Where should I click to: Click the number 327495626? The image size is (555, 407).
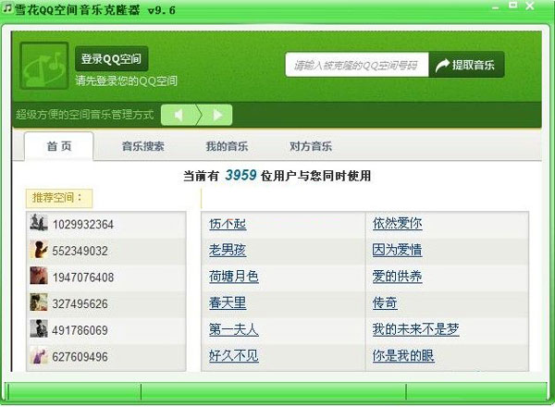coord(80,303)
